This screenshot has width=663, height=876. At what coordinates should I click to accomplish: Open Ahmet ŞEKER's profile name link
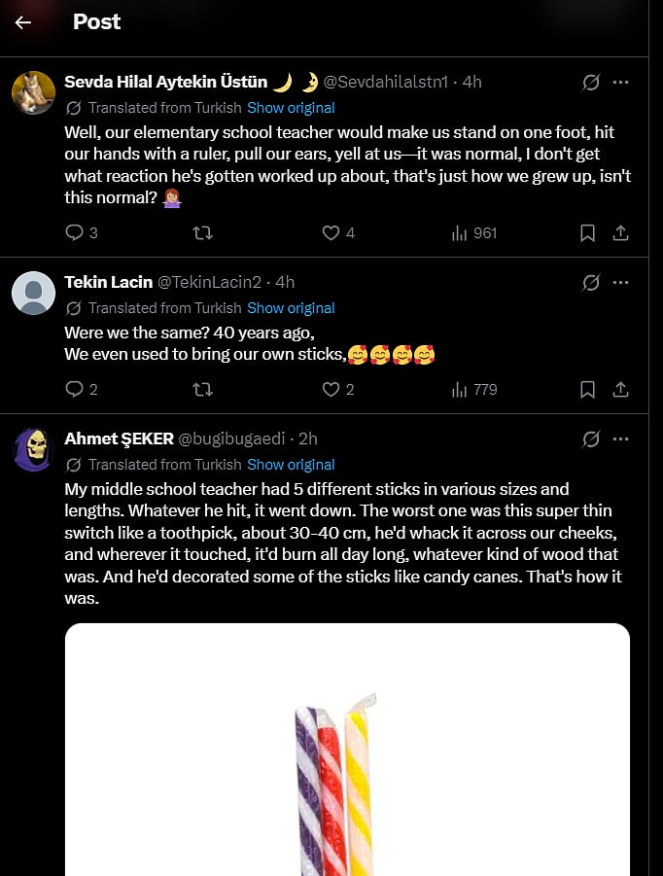[118, 438]
